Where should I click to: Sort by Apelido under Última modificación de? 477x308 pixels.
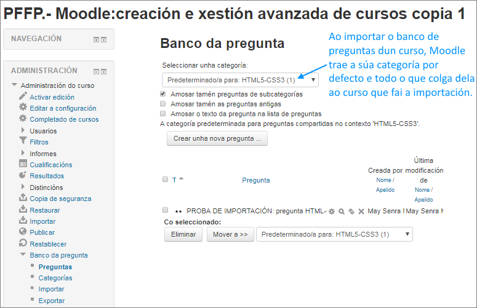[424, 200]
